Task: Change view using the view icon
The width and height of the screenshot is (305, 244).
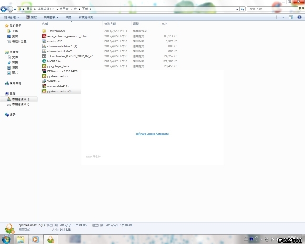Action: coord(277,17)
